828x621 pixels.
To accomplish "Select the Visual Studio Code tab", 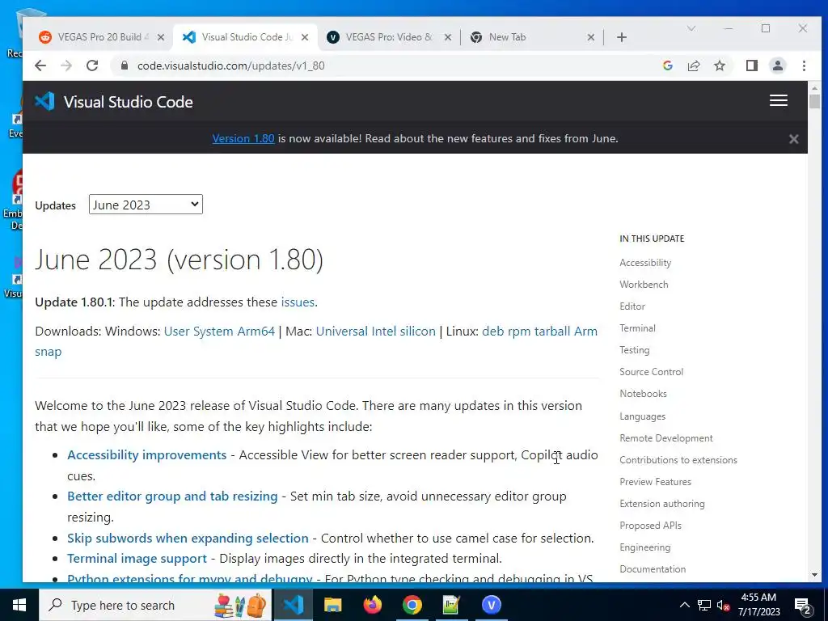I will [244, 37].
